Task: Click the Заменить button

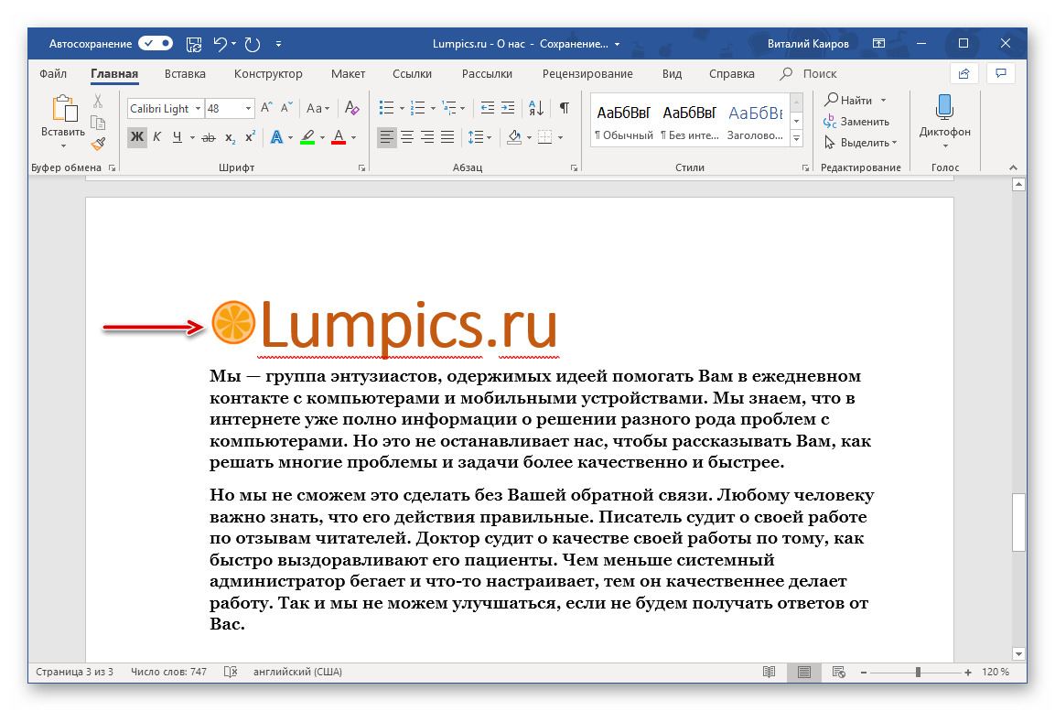Action: (856, 122)
